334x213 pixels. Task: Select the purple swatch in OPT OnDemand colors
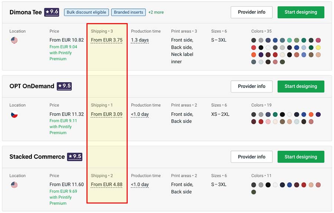(318, 114)
